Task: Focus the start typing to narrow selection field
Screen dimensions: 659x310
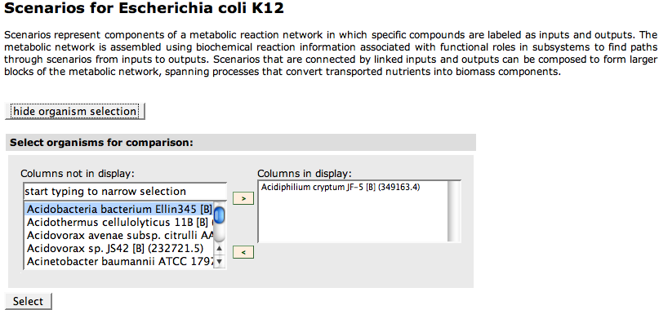Action: pyautogui.click(x=125, y=191)
